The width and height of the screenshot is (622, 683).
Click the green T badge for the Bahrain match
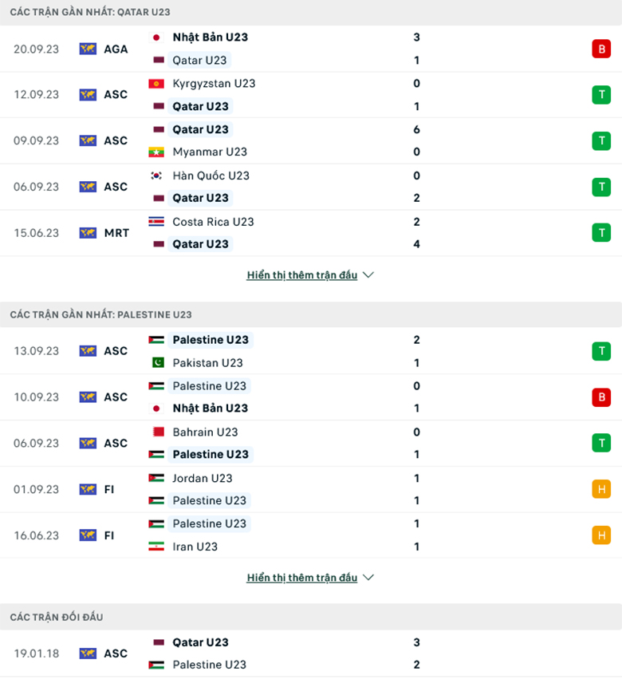(600, 443)
